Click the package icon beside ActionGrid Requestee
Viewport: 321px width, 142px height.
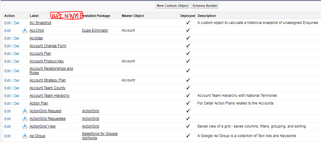[25, 119]
